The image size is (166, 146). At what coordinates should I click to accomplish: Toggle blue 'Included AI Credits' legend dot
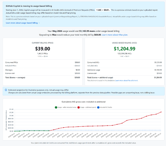(x=98, y=107)
